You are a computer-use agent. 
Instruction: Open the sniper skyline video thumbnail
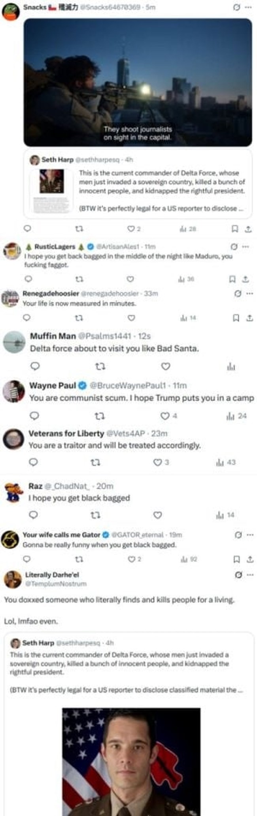[x=138, y=82]
